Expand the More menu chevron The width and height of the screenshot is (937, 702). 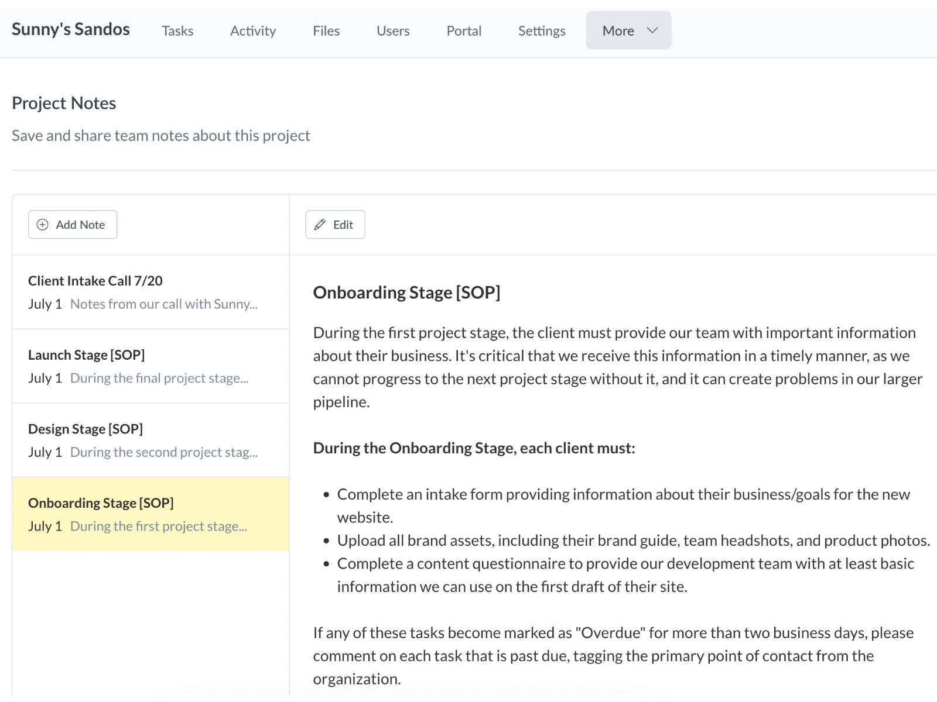click(x=652, y=30)
